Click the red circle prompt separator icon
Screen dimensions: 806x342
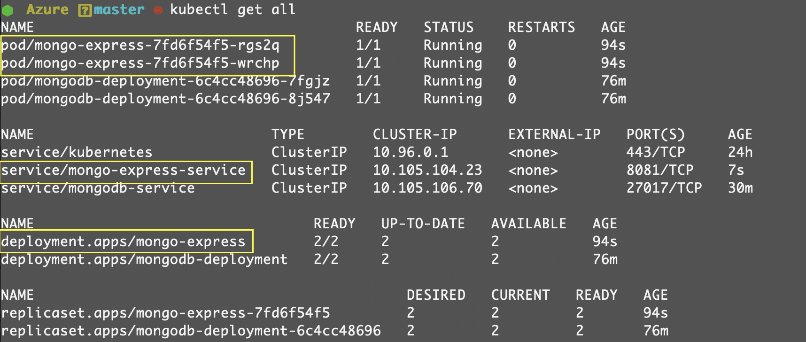158,10
